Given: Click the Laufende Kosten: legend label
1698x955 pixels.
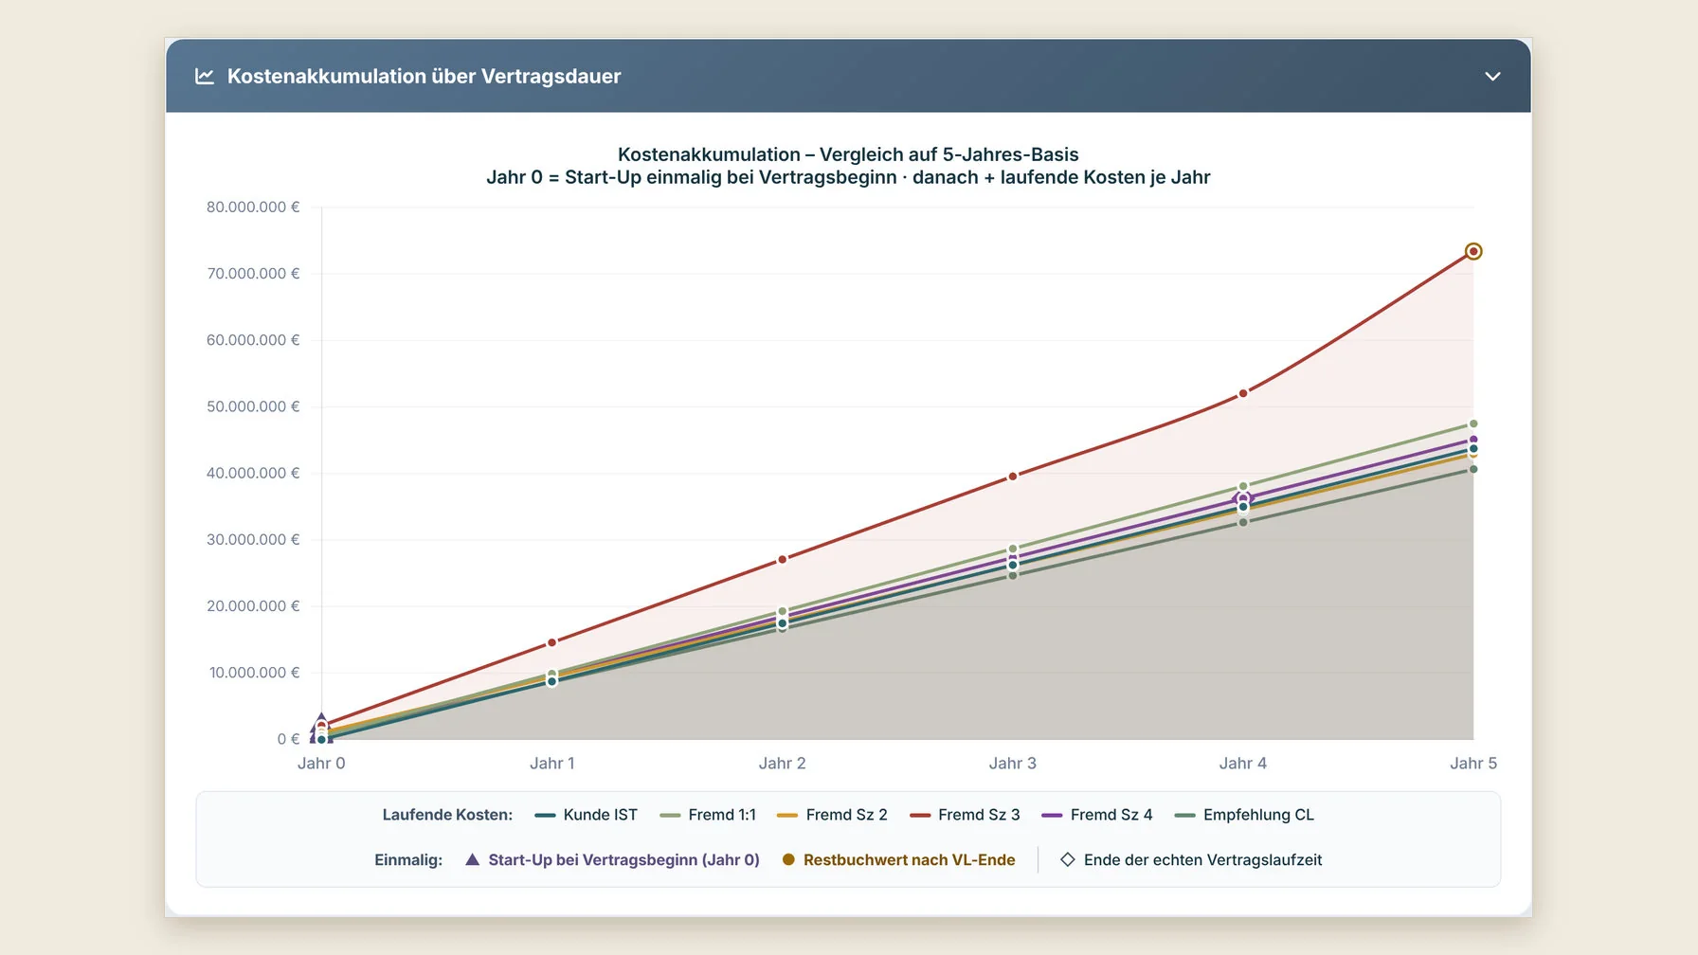Looking at the screenshot, I should coord(447,815).
